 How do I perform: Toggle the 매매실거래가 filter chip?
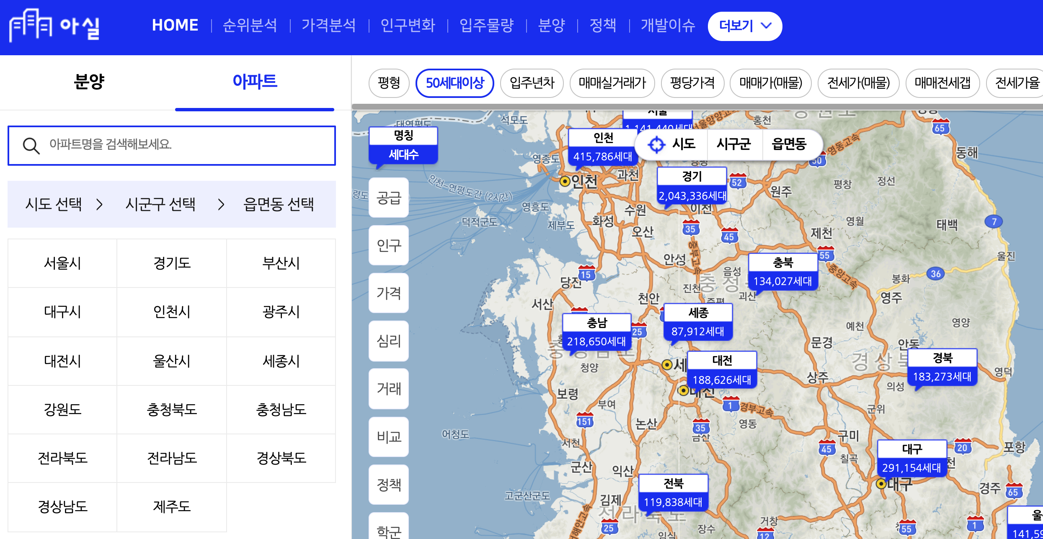[612, 83]
